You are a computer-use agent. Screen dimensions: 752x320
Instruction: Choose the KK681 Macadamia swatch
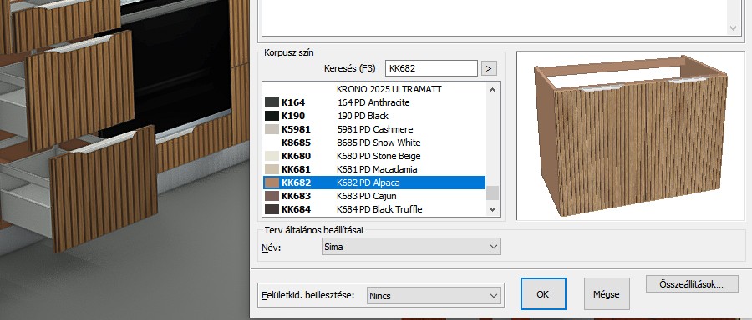point(272,169)
